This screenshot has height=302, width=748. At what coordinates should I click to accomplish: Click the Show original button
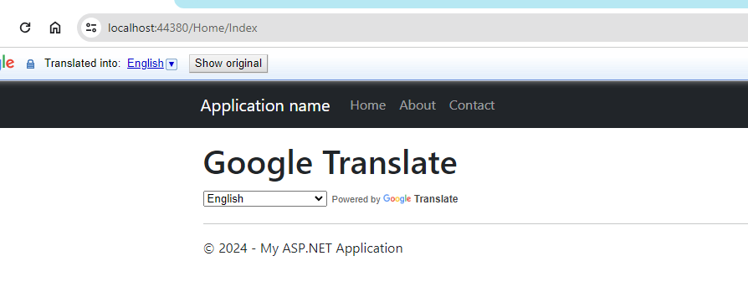(x=228, y=64)
